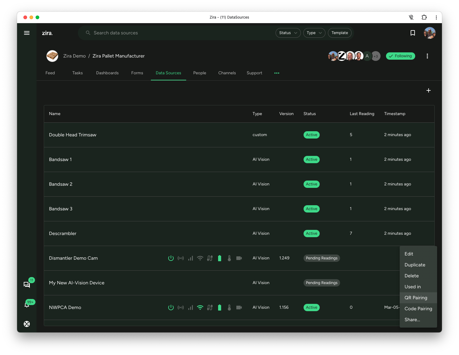The height and width of the screenshot is (355, 459).
Task: Click the thermometer icon for Dismantler Demo Cam
Action: (229, 258)
